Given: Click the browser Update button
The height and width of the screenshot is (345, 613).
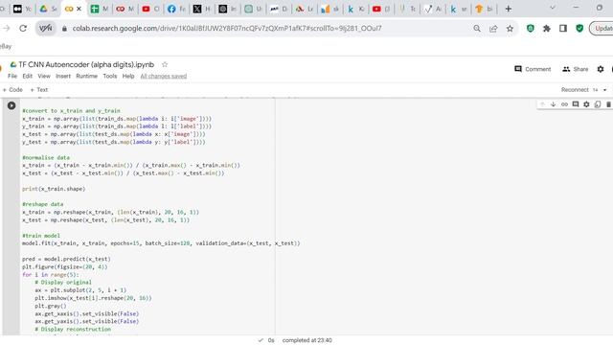Looking at the screenshot, I should coord(602,28).
